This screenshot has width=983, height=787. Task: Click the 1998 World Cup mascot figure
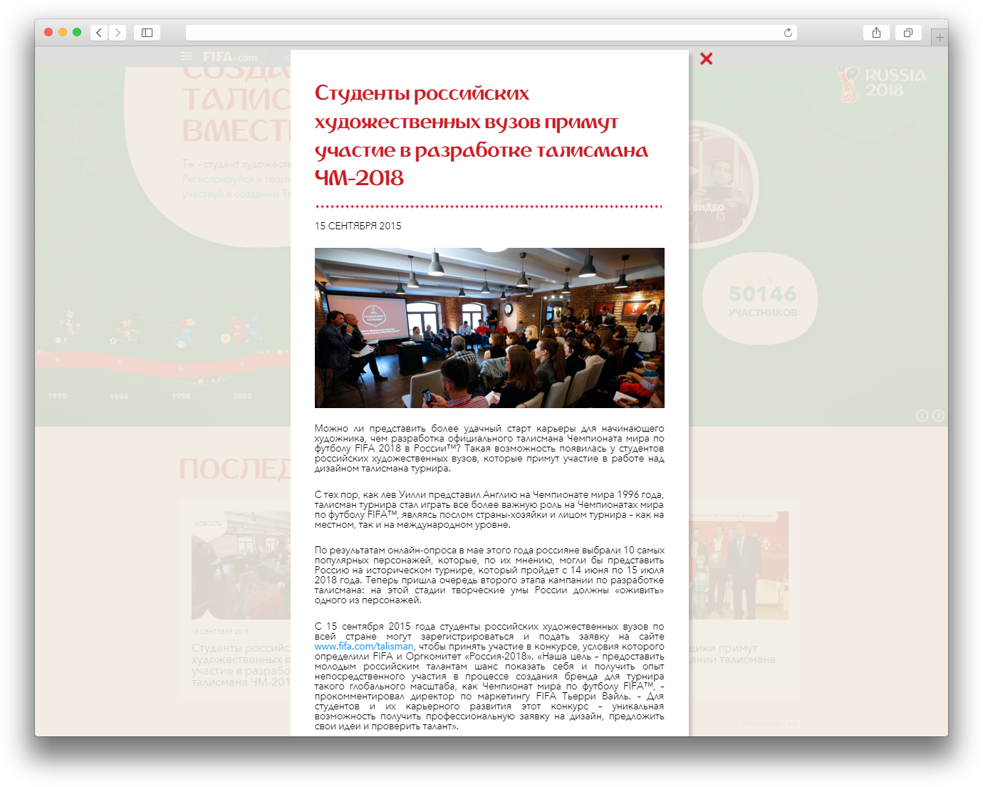click(184, 332)
